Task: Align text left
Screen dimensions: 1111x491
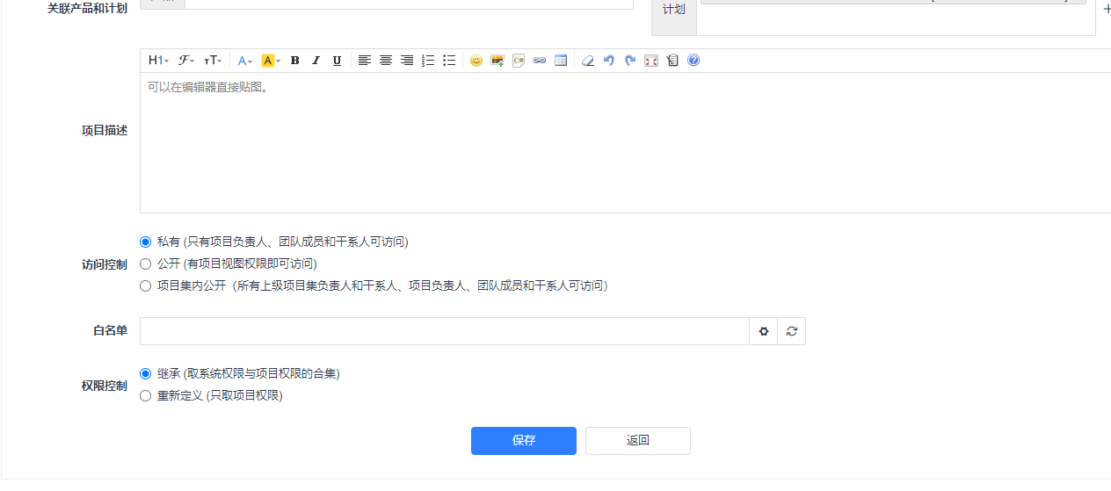Action: pos(365,61)
